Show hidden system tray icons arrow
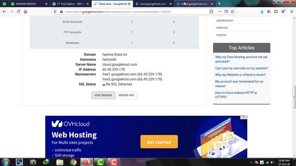This screenshot has width=296, height=166. point(251,162)
